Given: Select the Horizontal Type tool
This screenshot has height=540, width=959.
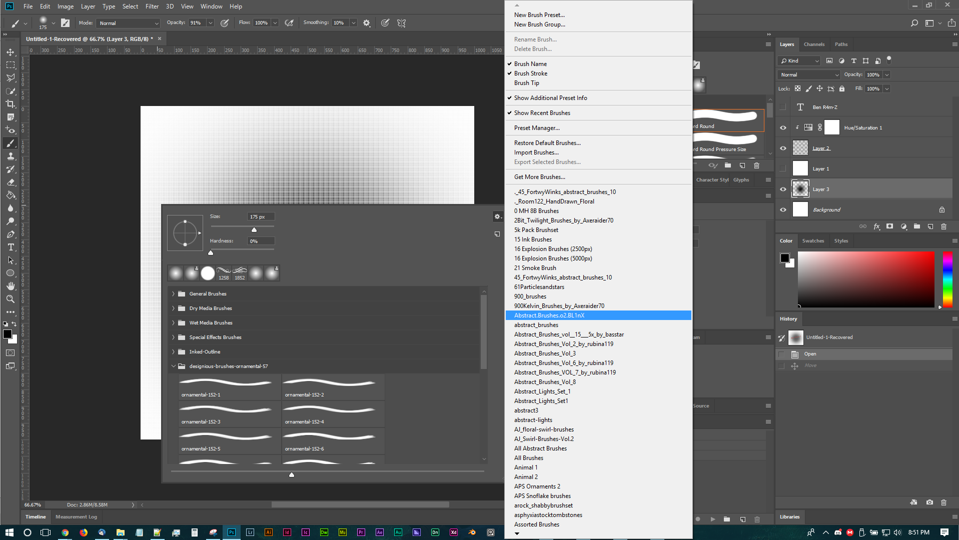Looking at the screenshot, I should 10,247.
